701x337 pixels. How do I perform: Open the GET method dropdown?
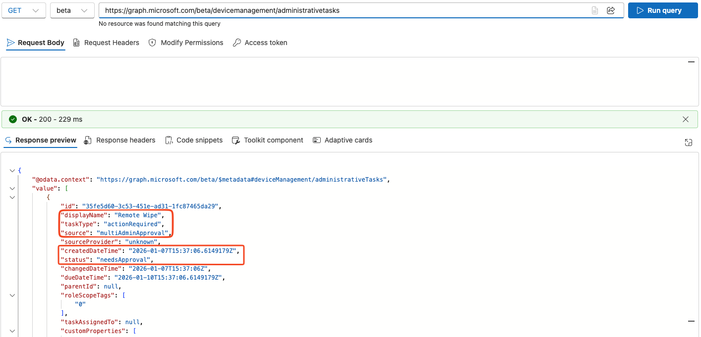[23, 10]
